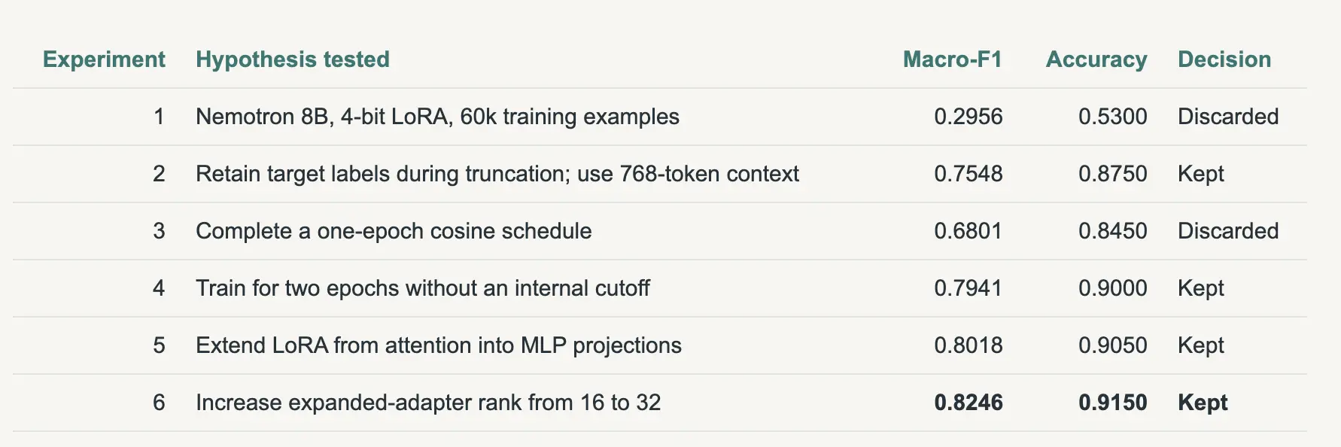Click Complete a one-epoch cosine schedule text
The image size is (1341, 447).
click(x=394, y=231)
